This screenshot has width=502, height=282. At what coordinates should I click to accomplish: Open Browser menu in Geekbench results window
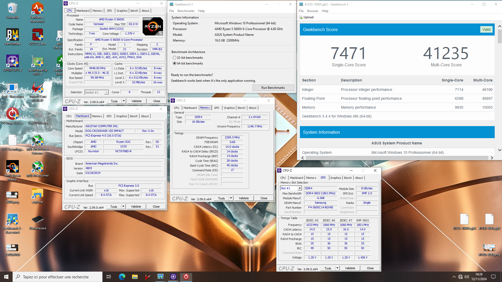(x=313, y=11)
